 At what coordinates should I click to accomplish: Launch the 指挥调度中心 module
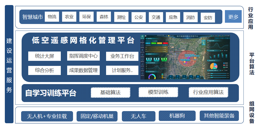tap(83, 56)
